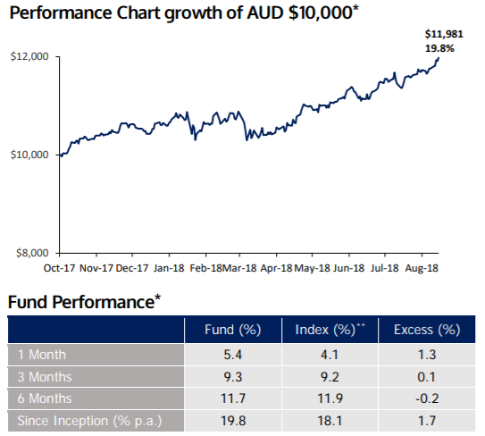Select the $12,000 y-axis label
This screenshot has width=485, height=436.
pos(29,56)
